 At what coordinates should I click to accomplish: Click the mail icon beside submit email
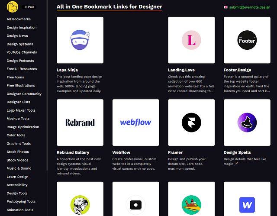(225, 7)
